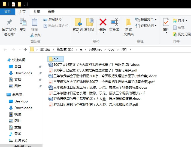The width and height of the screenshot is (191, 147).
Task: Click 此电脑 in the address bar
Action: (45, 49)
